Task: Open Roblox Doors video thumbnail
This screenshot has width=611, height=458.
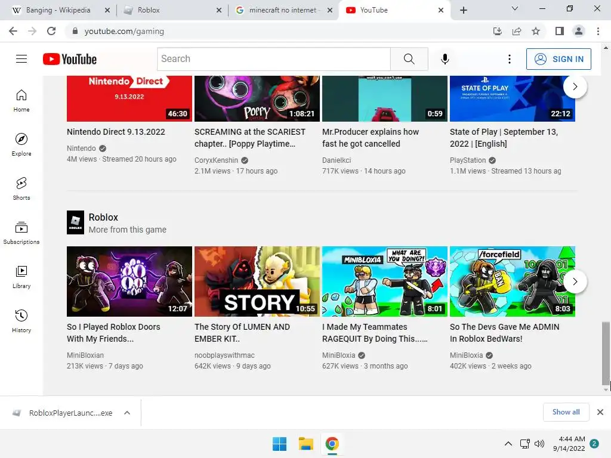Action: (x=129, y=281)
